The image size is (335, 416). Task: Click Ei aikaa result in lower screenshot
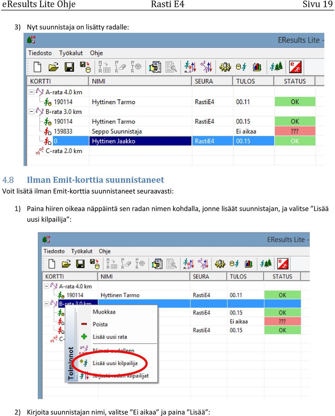239,322
